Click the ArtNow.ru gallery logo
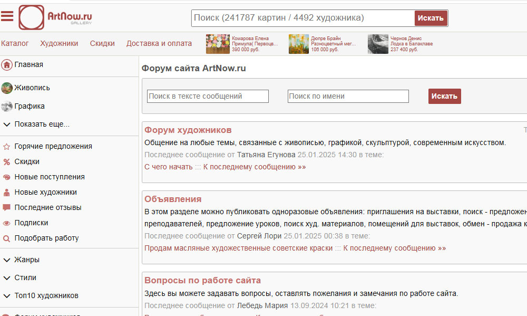527x316 pixels. point(55,17)
